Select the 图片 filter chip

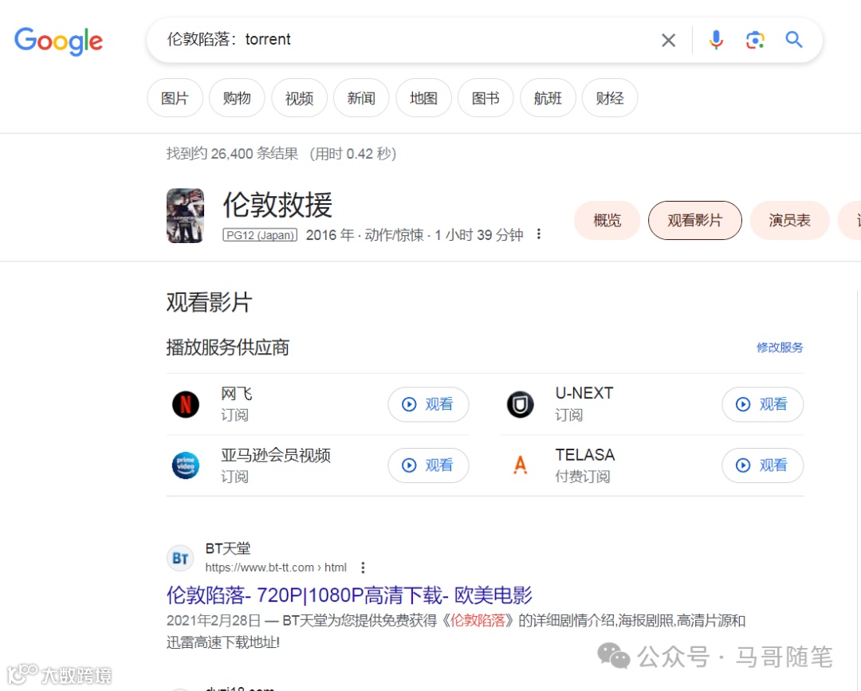(175, 98)
